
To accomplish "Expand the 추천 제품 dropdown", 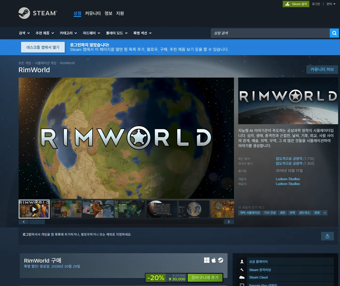I will [45, 33].
